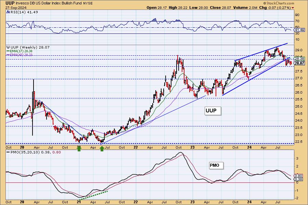Click the date 27-Sep-2024
The width and height of the screenshot is (308, 205).
tap(16, 8)
